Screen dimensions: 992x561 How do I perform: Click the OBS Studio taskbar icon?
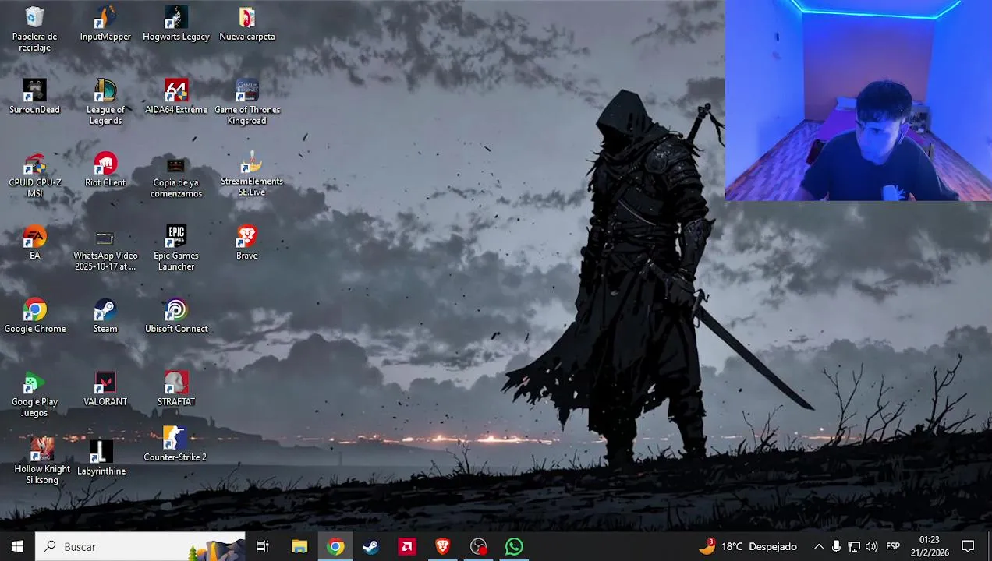click(479, 547)
